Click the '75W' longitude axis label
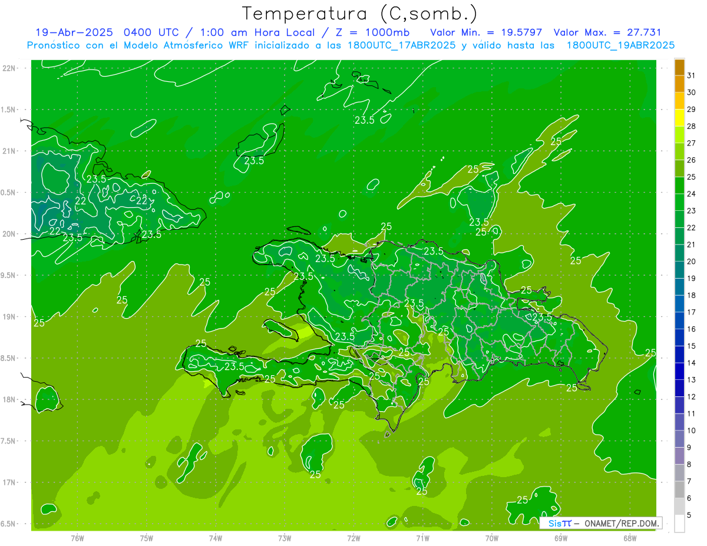The image size is (707, 546). click(x=147, y=538)
